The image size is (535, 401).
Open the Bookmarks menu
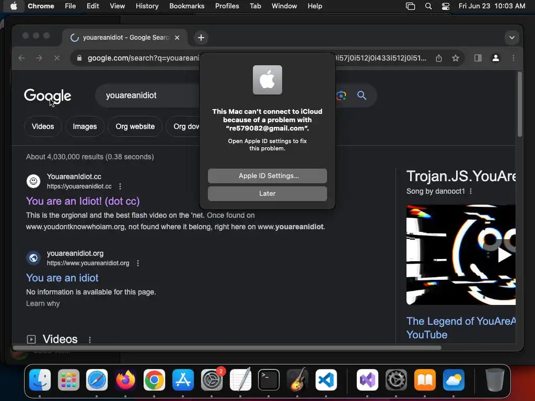187,6
